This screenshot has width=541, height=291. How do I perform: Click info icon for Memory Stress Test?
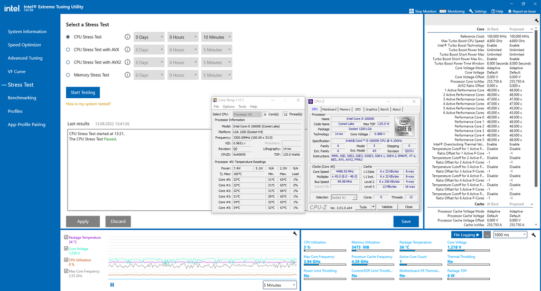tap(127, 75)
